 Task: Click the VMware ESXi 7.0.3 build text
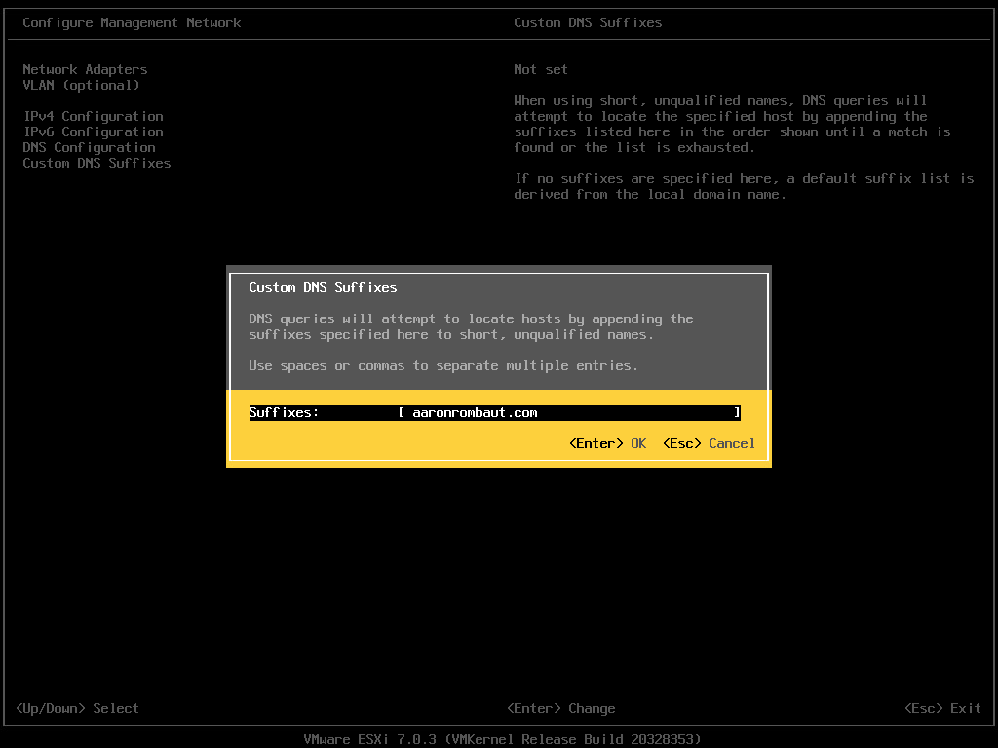(x=502, y=739)
